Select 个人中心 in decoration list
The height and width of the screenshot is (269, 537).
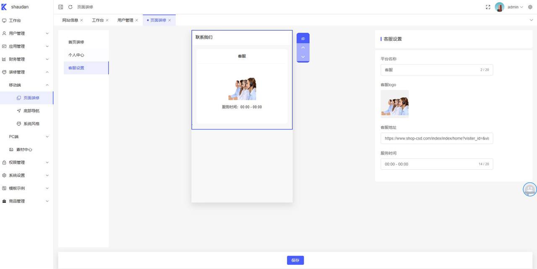pos(76,55)
